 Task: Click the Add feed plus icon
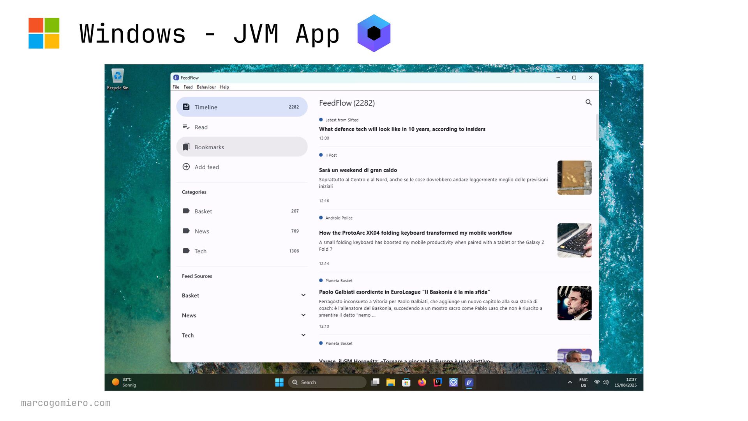coord(186,167)
